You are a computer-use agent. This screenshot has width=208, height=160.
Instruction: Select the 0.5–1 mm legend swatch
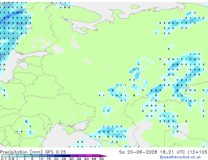tap(13, 156)
